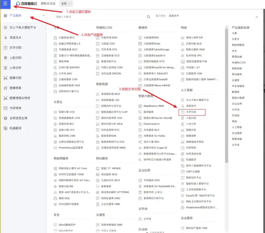Select 智慧金融 in category index list

[x=237, y=139]
